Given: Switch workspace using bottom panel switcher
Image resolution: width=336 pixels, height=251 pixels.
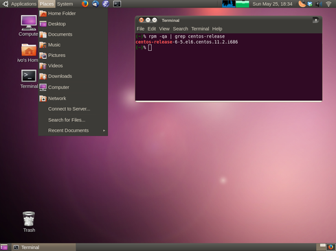Looking at the screenshot, I should [322, 247].
